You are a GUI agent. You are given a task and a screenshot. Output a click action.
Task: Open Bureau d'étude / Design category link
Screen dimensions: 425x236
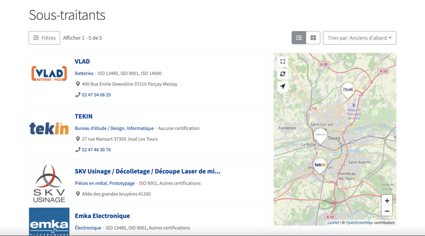coord(100,129)
